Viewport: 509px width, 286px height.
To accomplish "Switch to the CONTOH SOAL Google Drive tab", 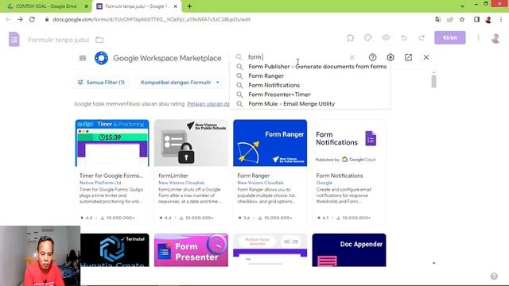I will point(46,6).
